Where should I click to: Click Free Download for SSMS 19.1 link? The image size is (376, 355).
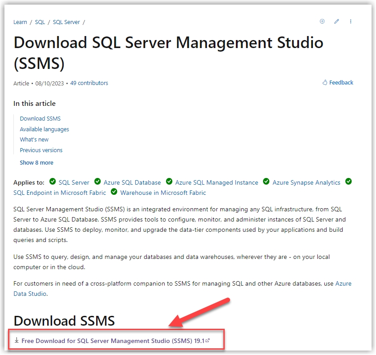pos(113,341)
